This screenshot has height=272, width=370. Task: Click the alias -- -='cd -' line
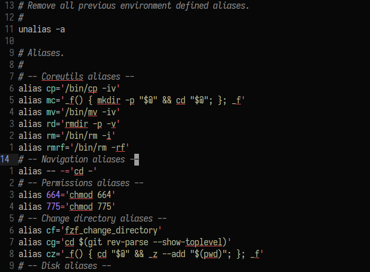click(x=58, y=171)
